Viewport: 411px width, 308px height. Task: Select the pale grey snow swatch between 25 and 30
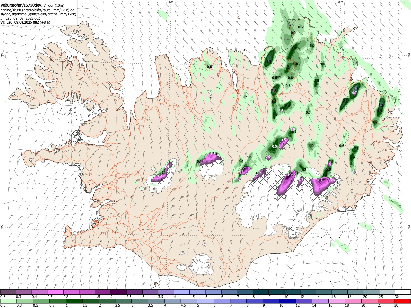387,292
